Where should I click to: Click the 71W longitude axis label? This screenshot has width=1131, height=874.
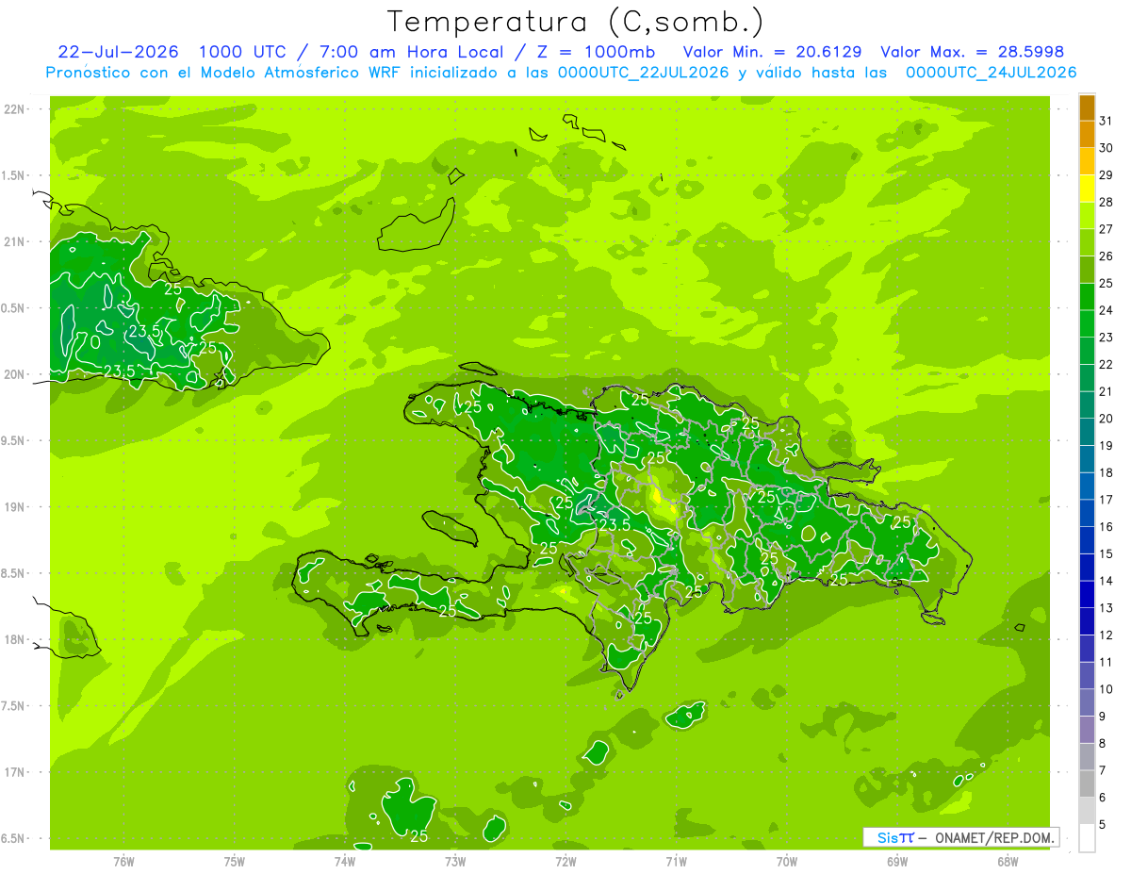tap(676, 862)
